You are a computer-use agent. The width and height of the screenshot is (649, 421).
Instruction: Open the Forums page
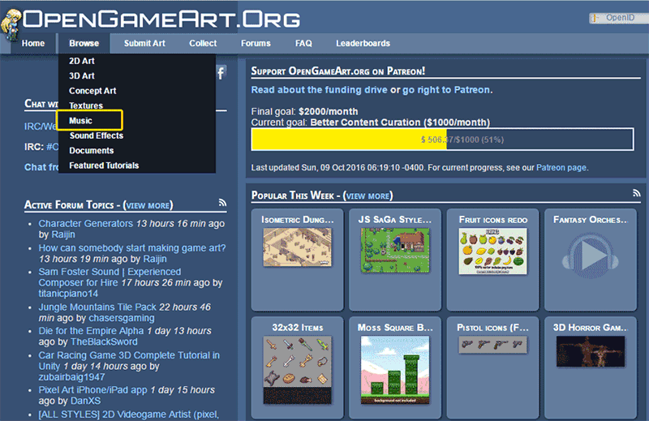(x=256, y=44)
